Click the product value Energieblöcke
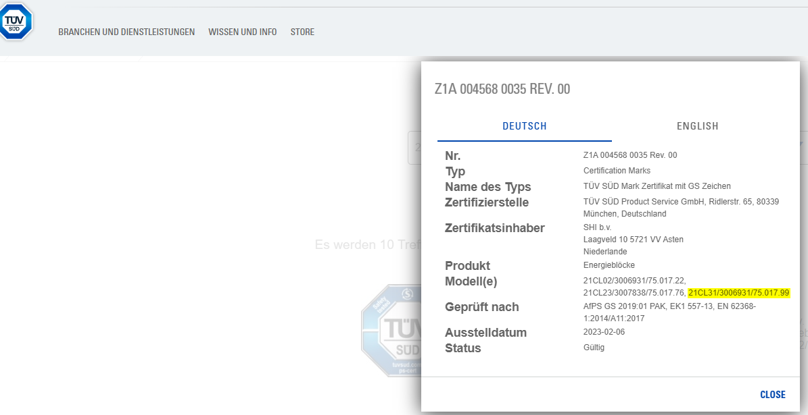 pos(609,265)
